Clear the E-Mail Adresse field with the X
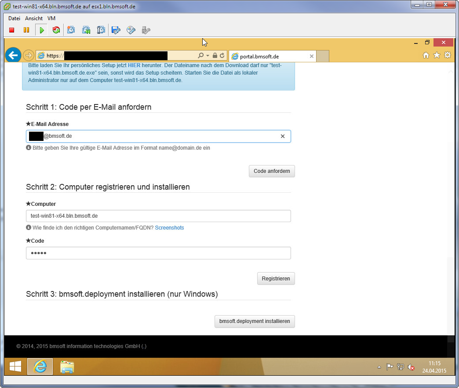Viewport: 459px width, 388px height. [x=283, y=136]
